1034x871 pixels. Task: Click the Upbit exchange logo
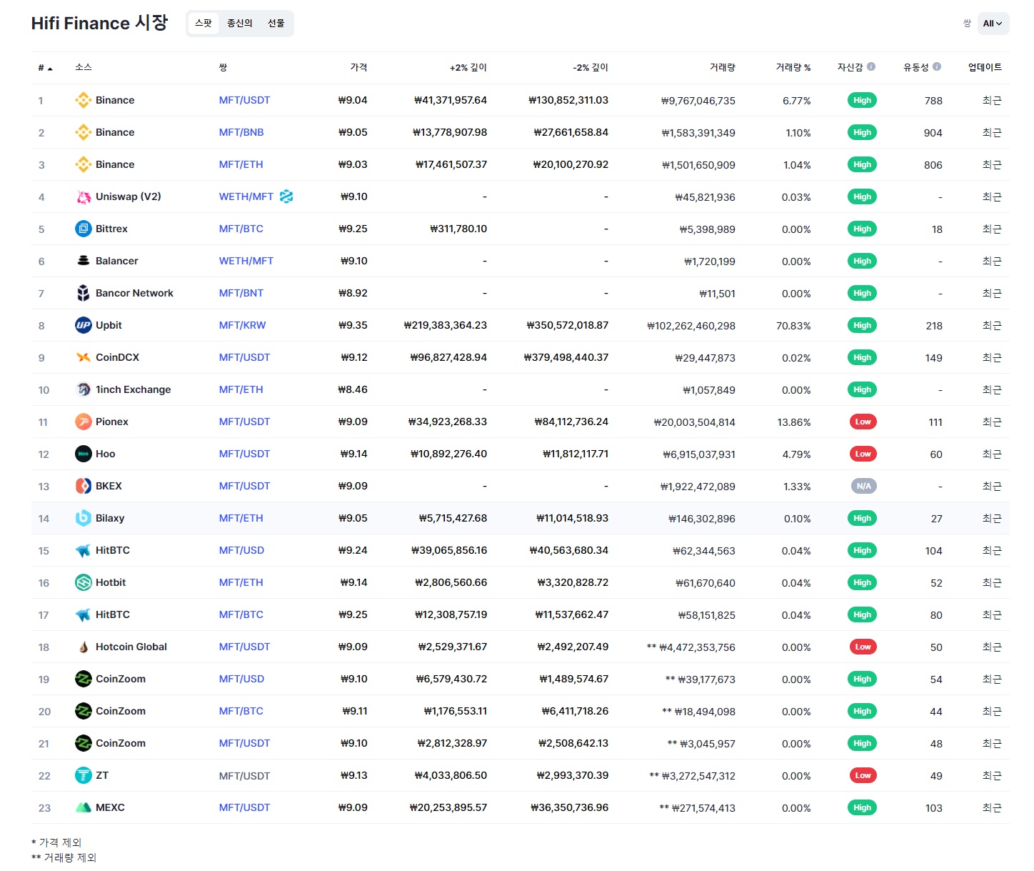click(x=84, y=325)
